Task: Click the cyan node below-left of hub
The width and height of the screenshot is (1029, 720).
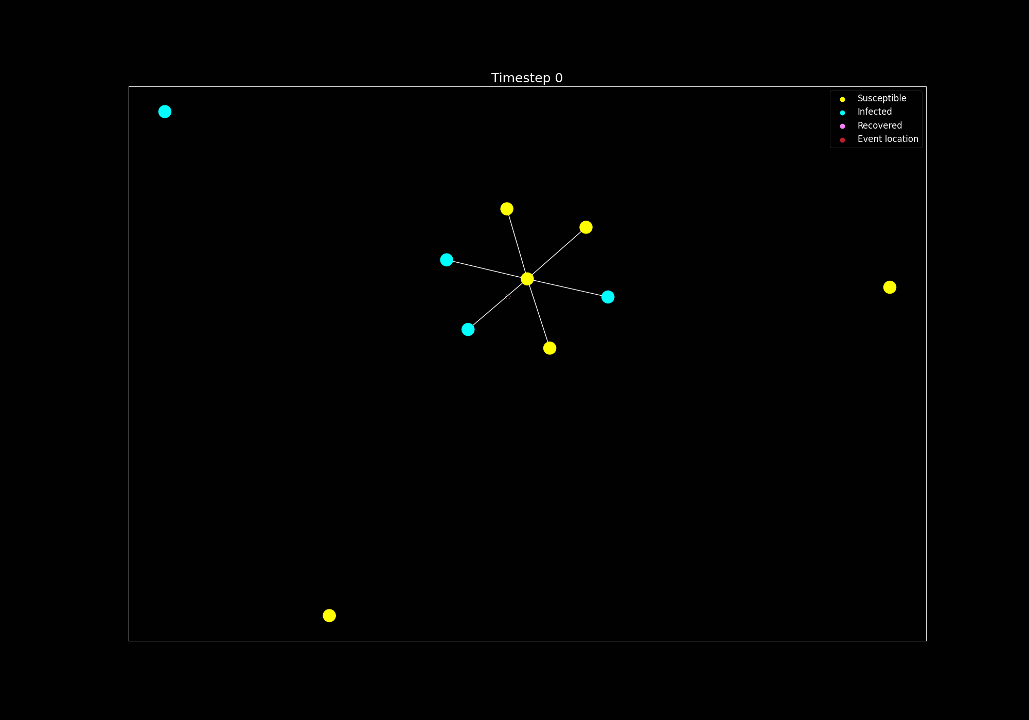Action: [468, 329]
